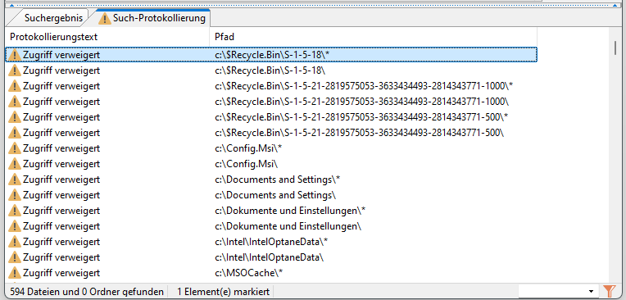The height and width of the screenshot is (300, 626).
Task: Click warning icon of the -1000\* row
Action: pos(15,86)
